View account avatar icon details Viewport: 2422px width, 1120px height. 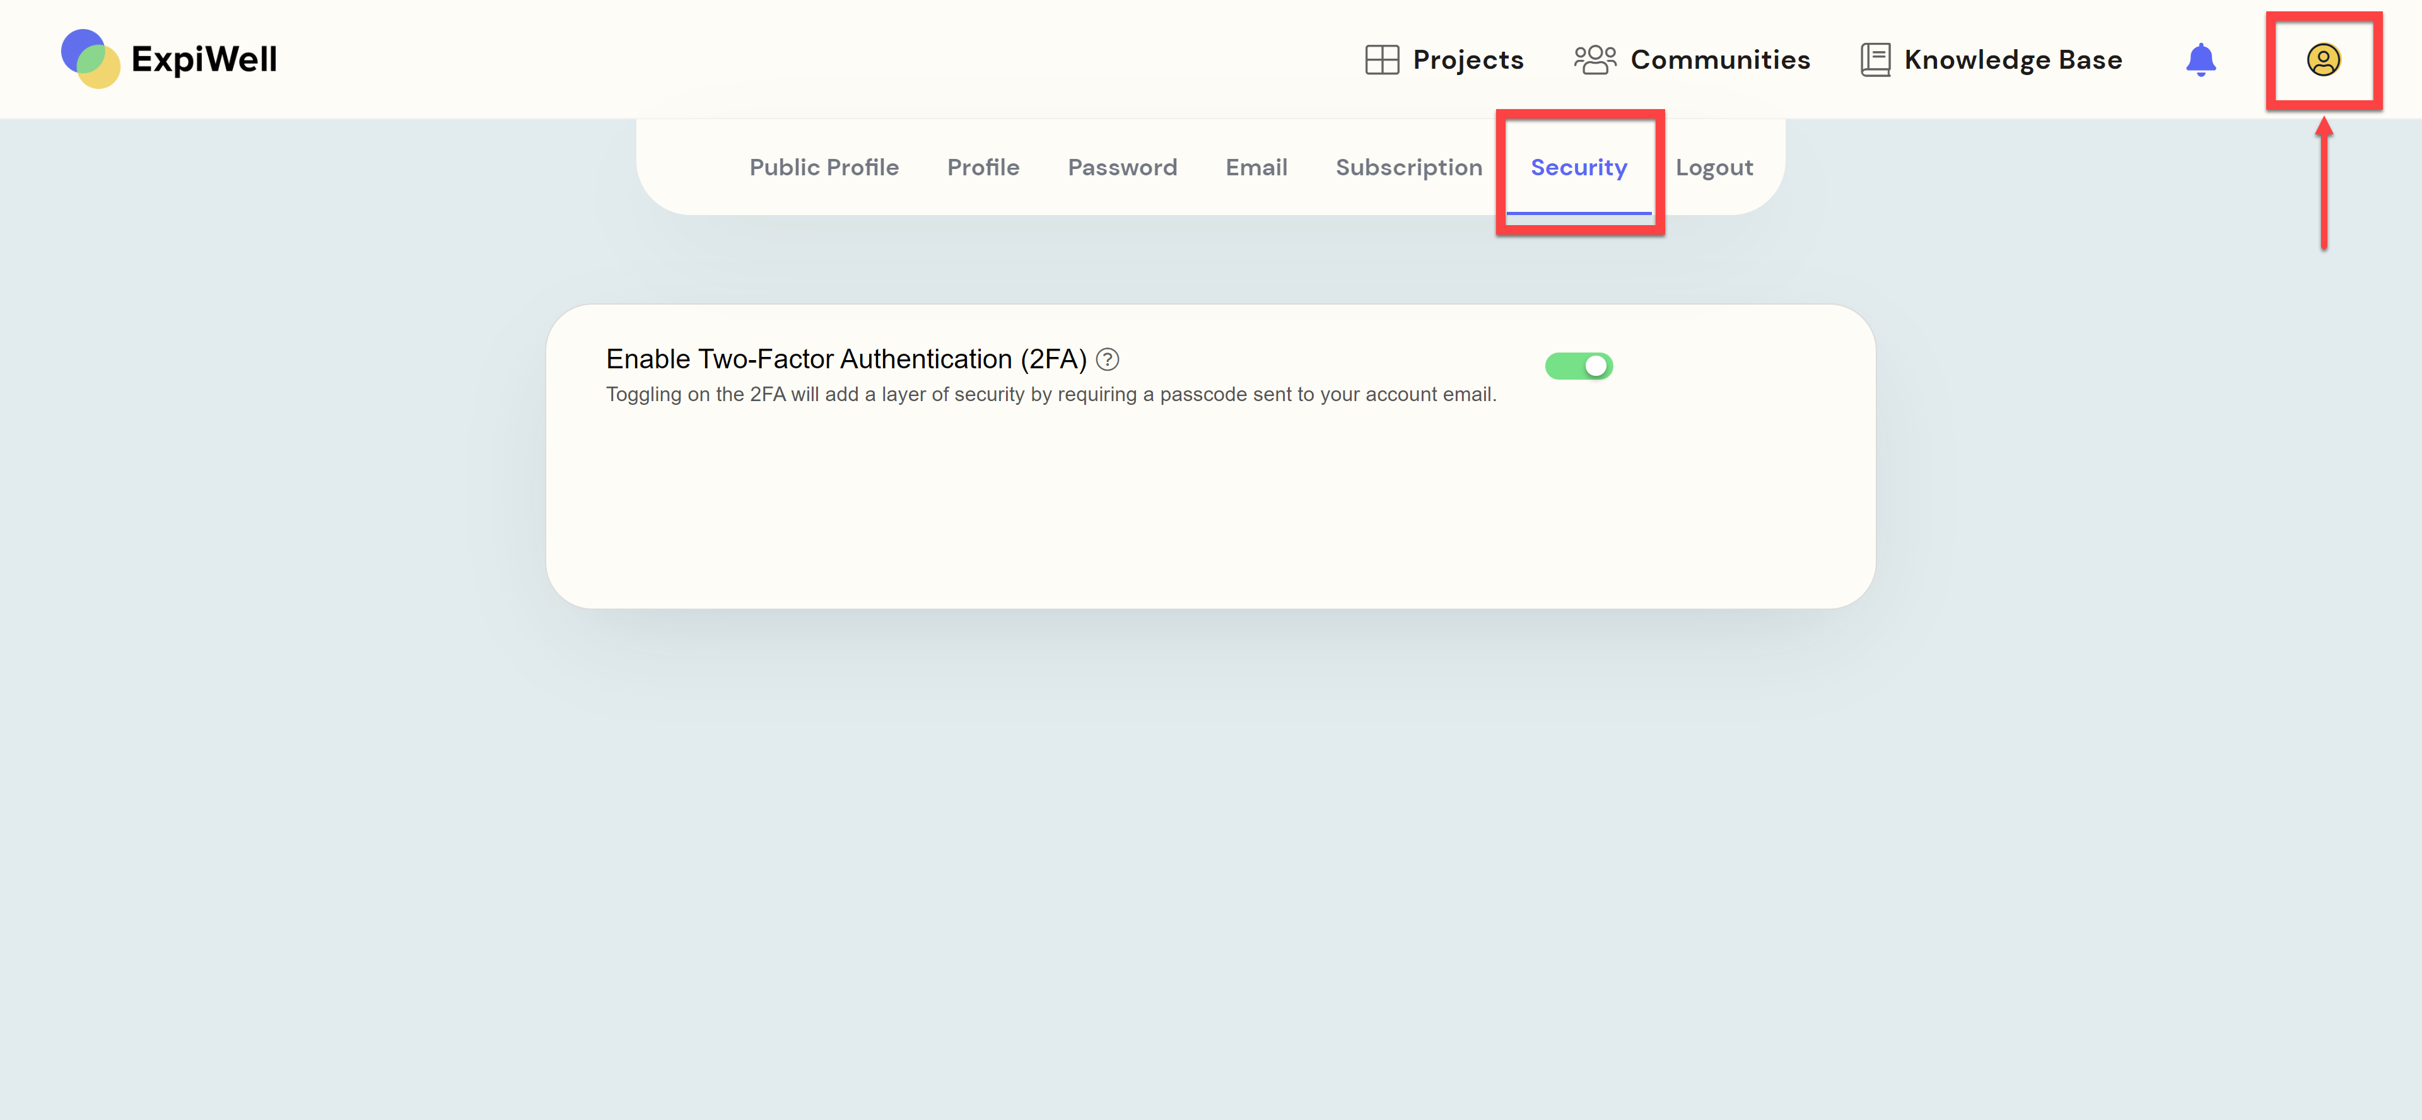2323,59
